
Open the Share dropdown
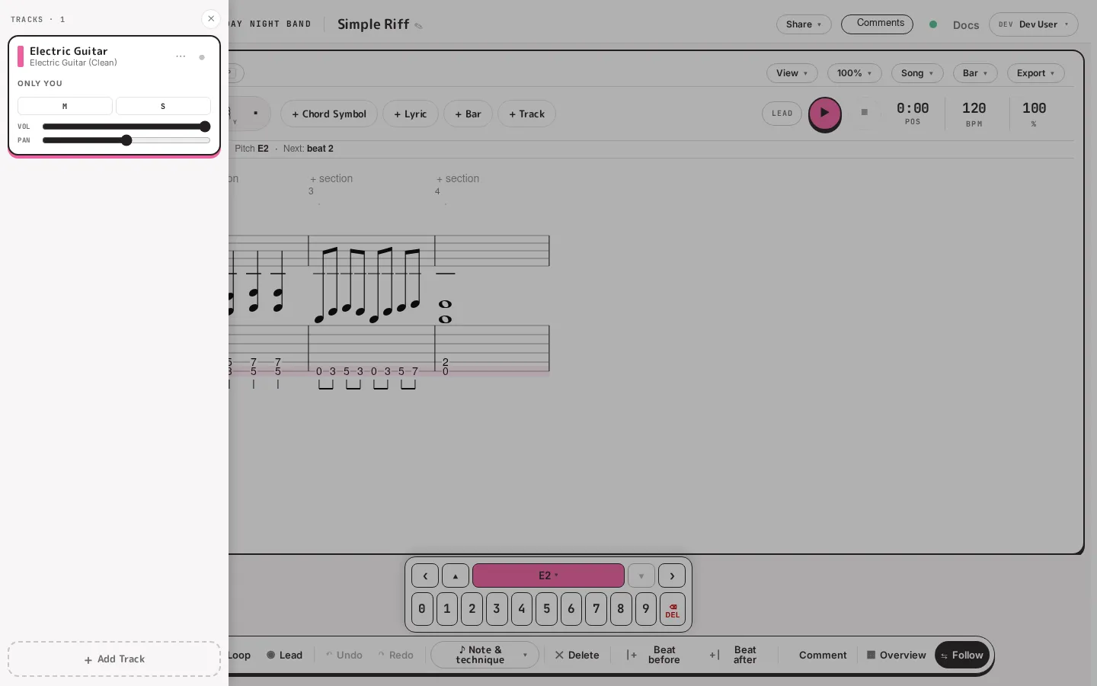tap(804, 24)
